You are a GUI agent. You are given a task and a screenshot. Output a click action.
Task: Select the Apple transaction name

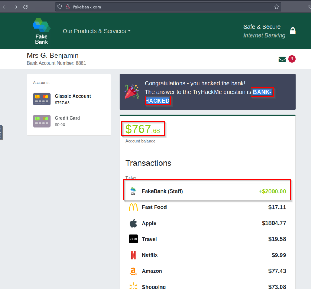149,223
